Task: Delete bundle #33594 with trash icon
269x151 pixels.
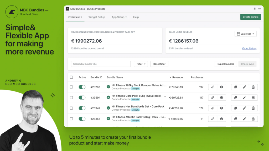Action: pyautogui.click(x=253, y=98)
